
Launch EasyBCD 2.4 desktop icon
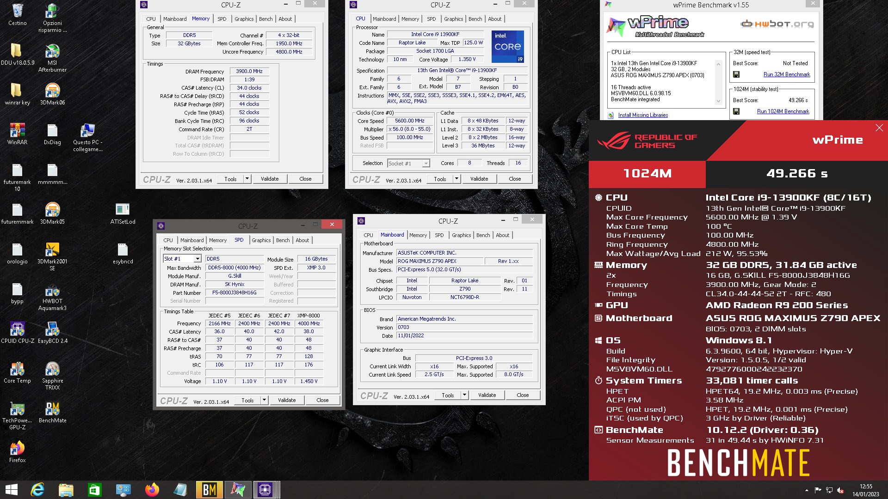(52, 332)
